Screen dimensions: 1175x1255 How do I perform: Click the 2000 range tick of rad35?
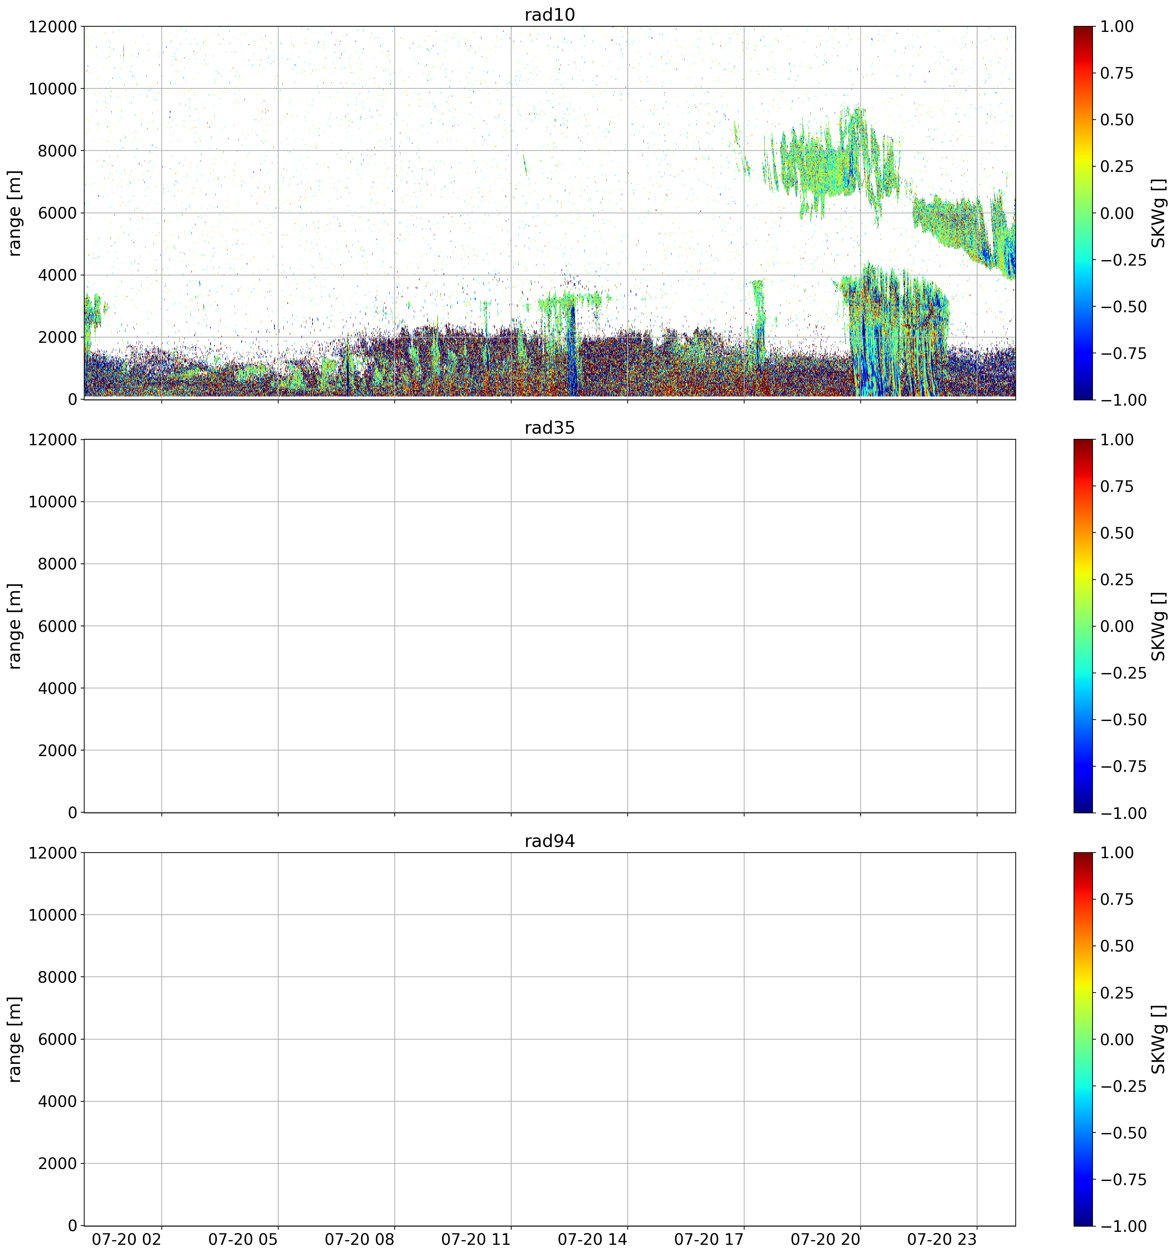(x=57, y=750)
